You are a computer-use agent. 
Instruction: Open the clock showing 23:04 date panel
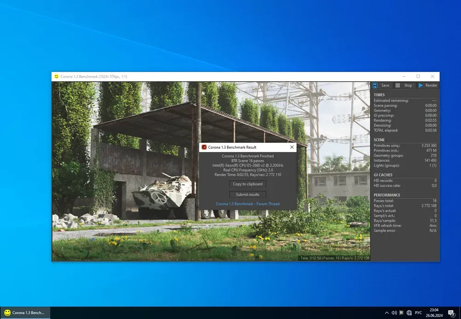434,313
